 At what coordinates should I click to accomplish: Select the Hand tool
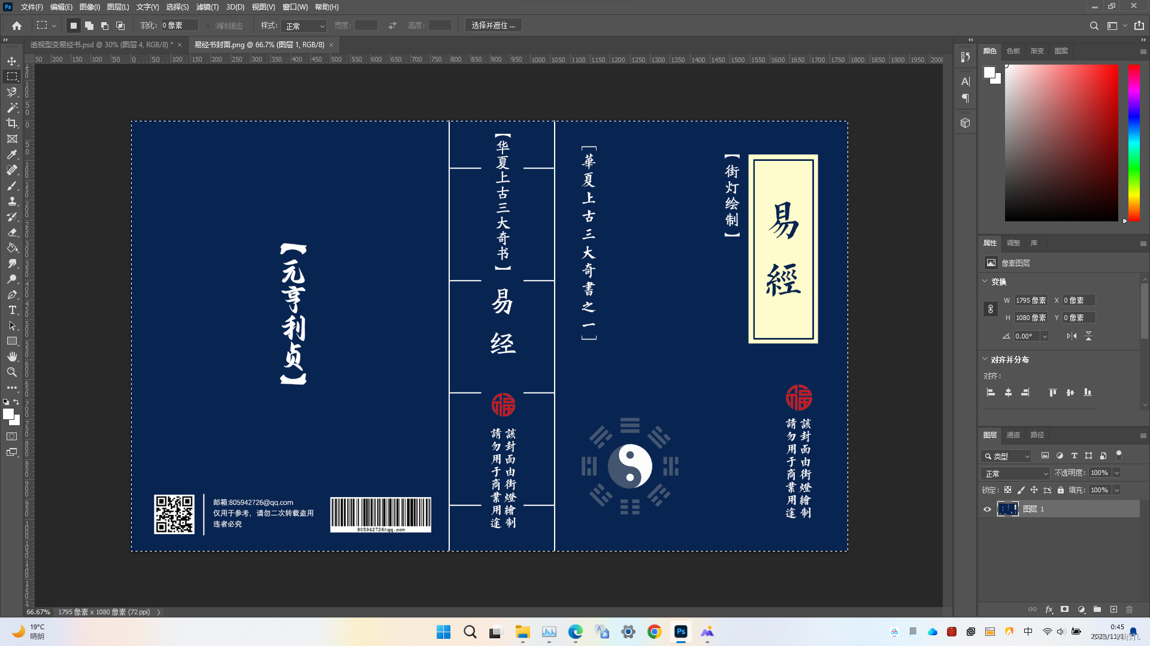tap(12, 356)
